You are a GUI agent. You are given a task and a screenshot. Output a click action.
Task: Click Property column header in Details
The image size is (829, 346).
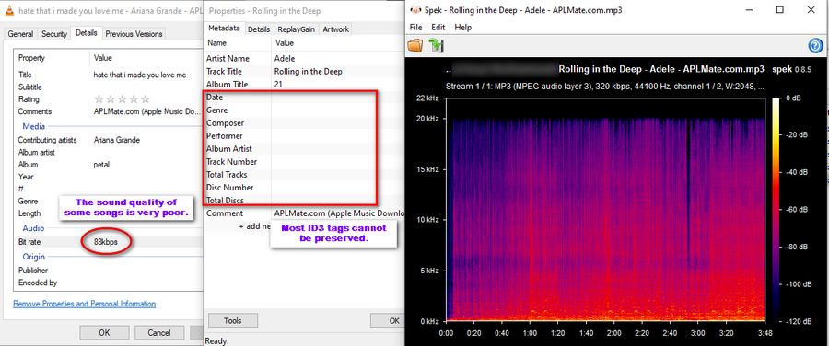[31, 58]
